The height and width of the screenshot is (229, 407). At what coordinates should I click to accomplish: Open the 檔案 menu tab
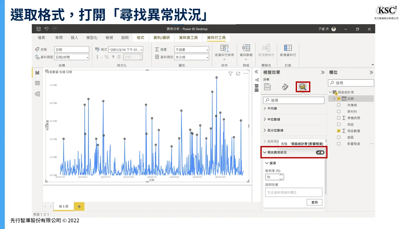(41, 38)
